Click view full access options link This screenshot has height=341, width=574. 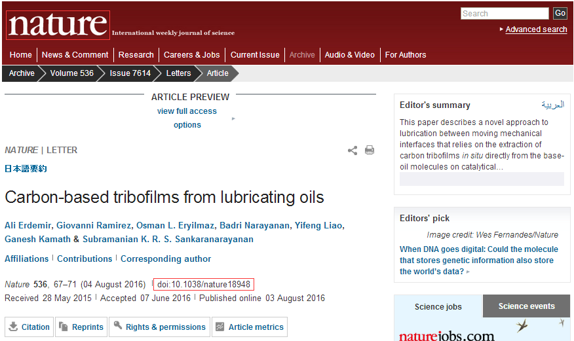click(x=187, y=118)
